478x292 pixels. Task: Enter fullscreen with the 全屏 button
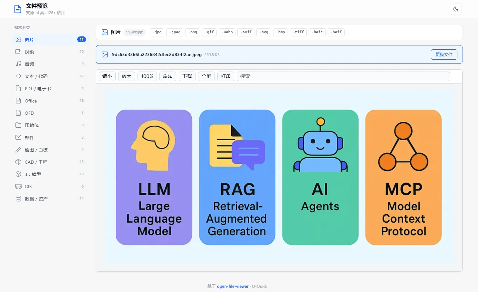[206, 76]
